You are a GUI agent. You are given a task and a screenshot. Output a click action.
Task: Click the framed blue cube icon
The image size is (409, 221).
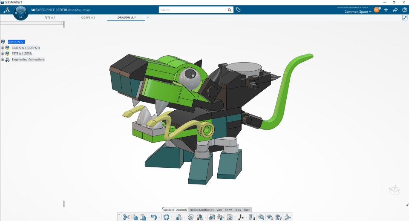coord(212,217)
